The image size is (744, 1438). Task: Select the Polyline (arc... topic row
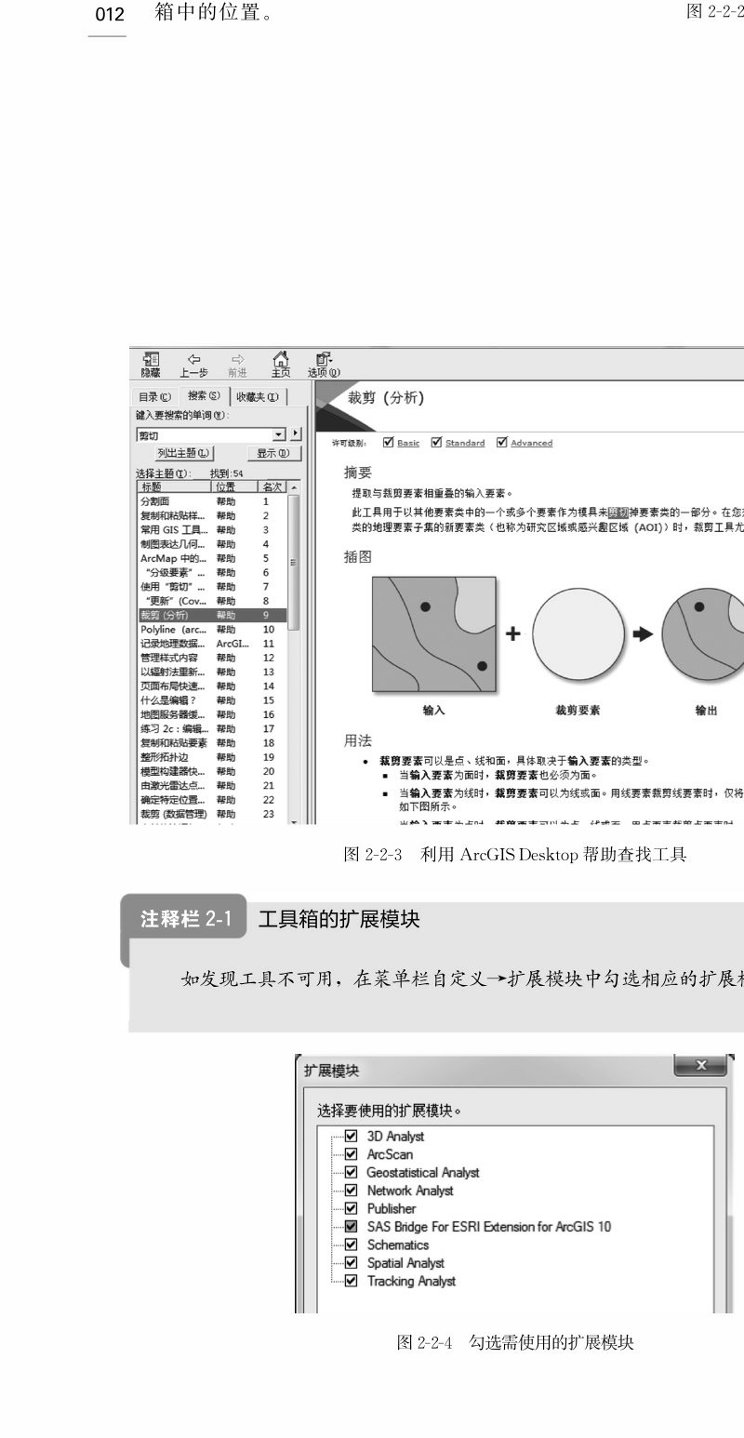pos(212,630)
